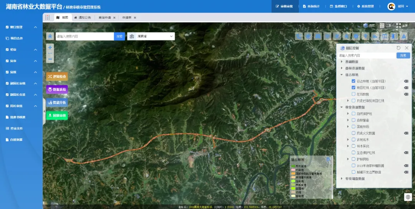The height and width of the screenshot is (209, 415).
Task: Uncheck the 征占林地（当前项目） layer
Action: [354, 81]
